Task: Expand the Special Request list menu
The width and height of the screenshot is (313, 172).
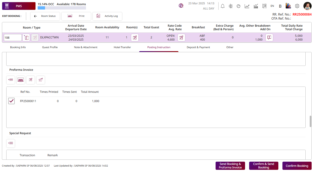Action: 11,143
